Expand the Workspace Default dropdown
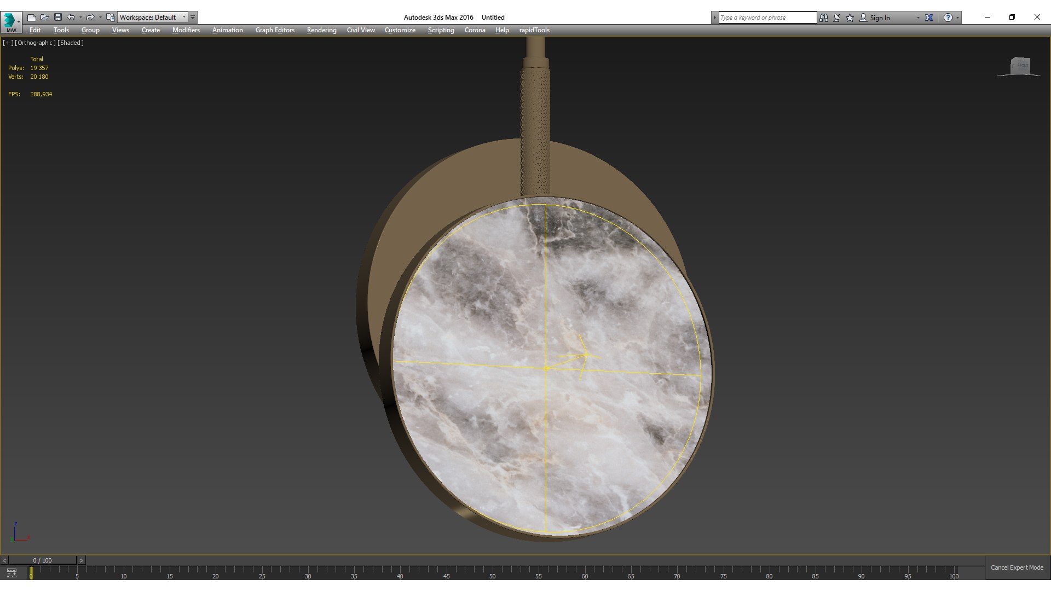The height and width of the screenshot is (591, 1051). coord(184,18)
